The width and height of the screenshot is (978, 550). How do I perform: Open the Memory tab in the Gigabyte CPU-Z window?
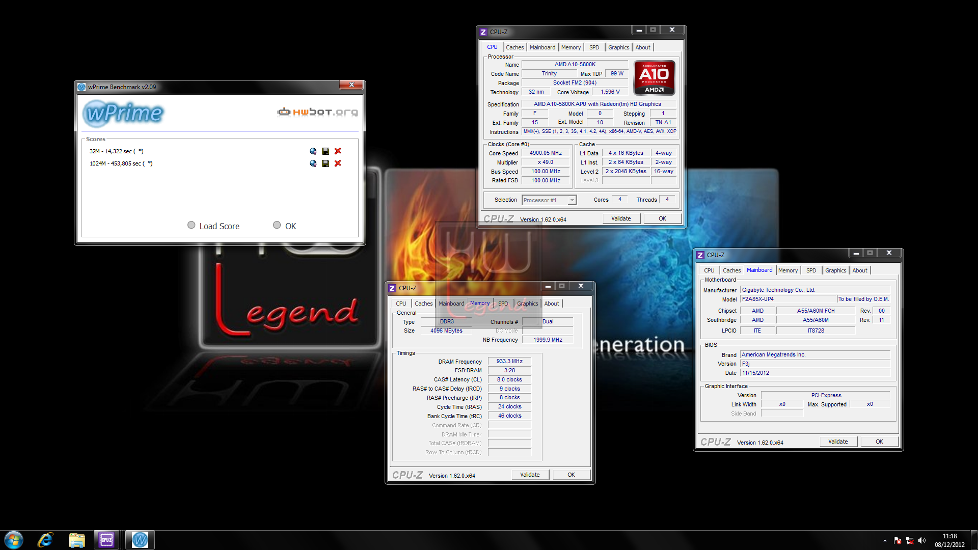coord(788,270)
